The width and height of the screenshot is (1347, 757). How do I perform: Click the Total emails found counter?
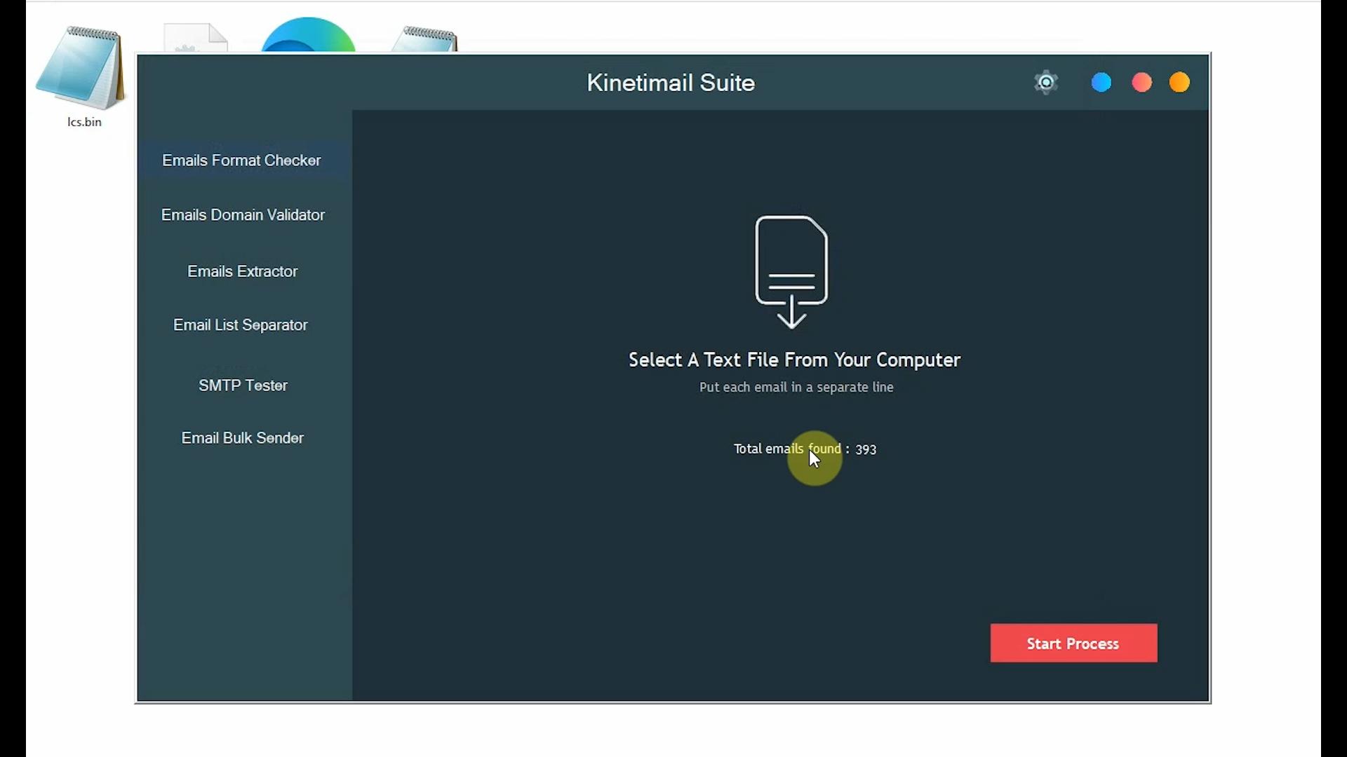805,449
